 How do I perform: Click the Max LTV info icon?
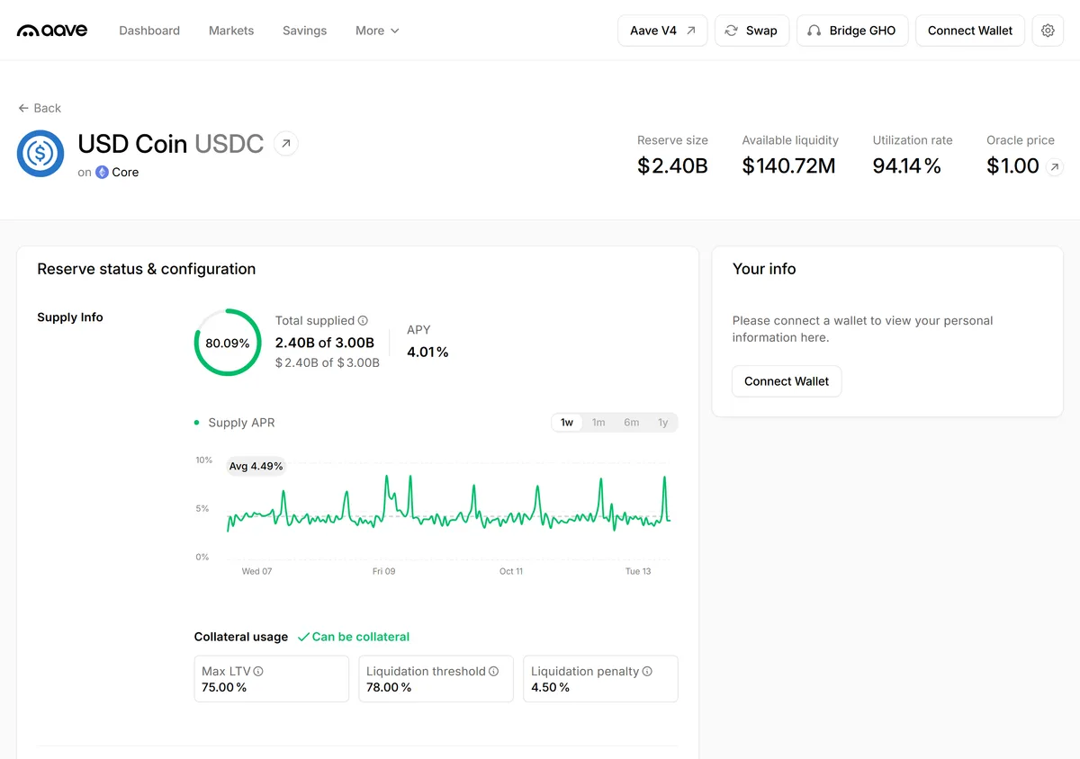[258, 671]
